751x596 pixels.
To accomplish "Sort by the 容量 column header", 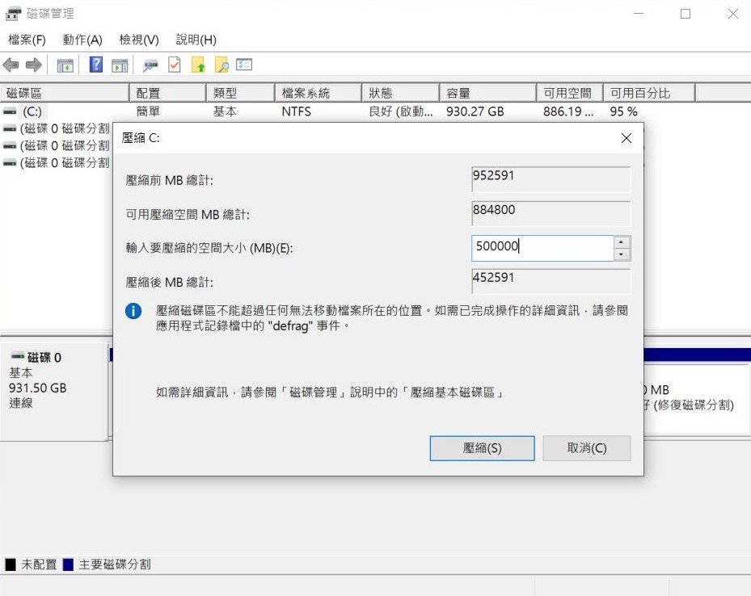I will (x=487, y=93).
